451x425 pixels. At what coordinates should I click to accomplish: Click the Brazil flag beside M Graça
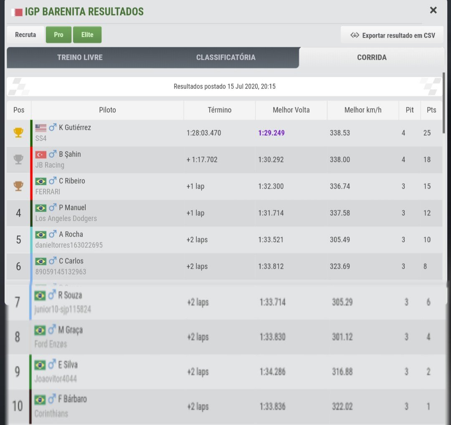click(40, 330)
